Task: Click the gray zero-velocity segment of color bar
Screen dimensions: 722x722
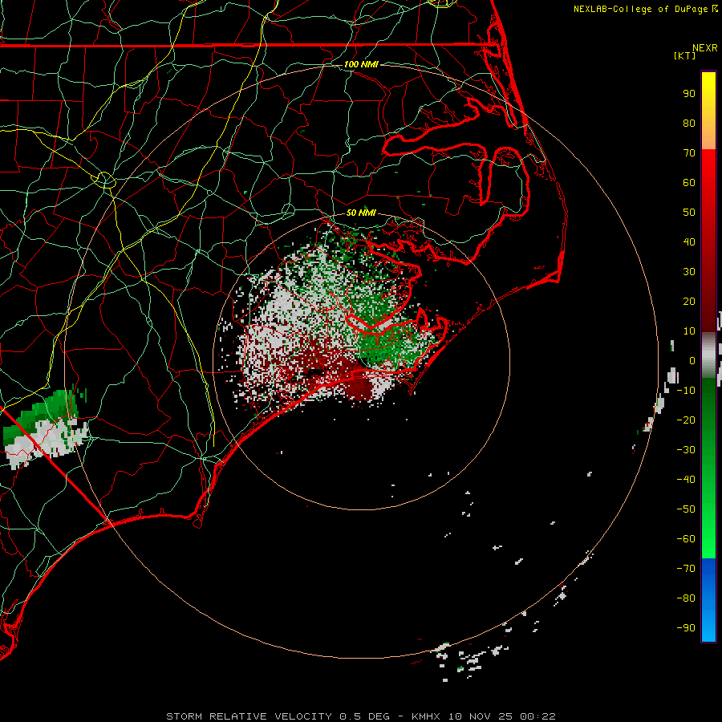Action: click(708, 355)
